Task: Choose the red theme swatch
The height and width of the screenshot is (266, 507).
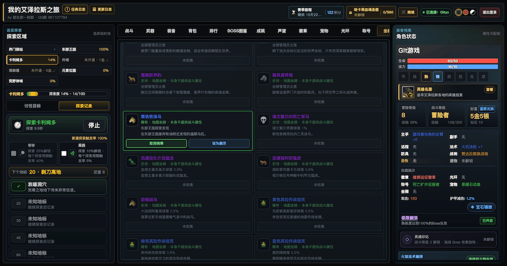Action: tap(465, 12)
